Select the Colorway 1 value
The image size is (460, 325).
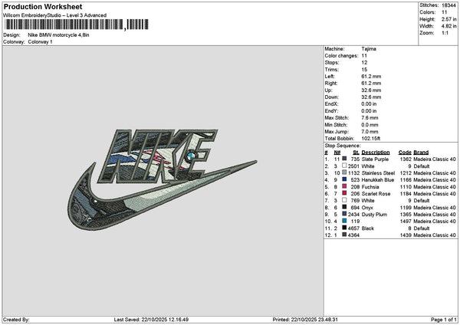40,42
